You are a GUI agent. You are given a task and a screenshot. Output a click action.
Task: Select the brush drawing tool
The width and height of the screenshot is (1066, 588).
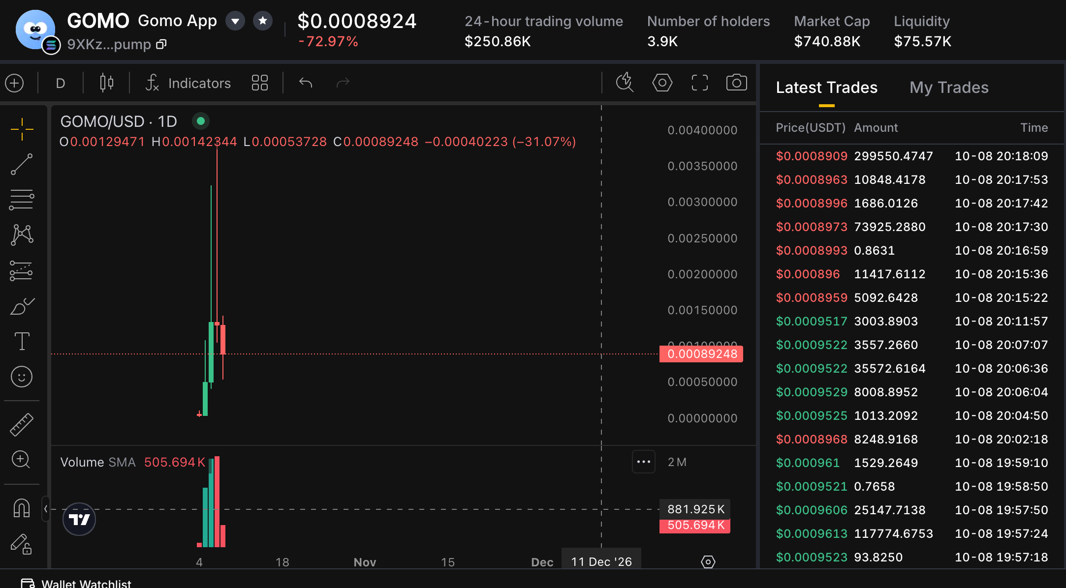22,306
